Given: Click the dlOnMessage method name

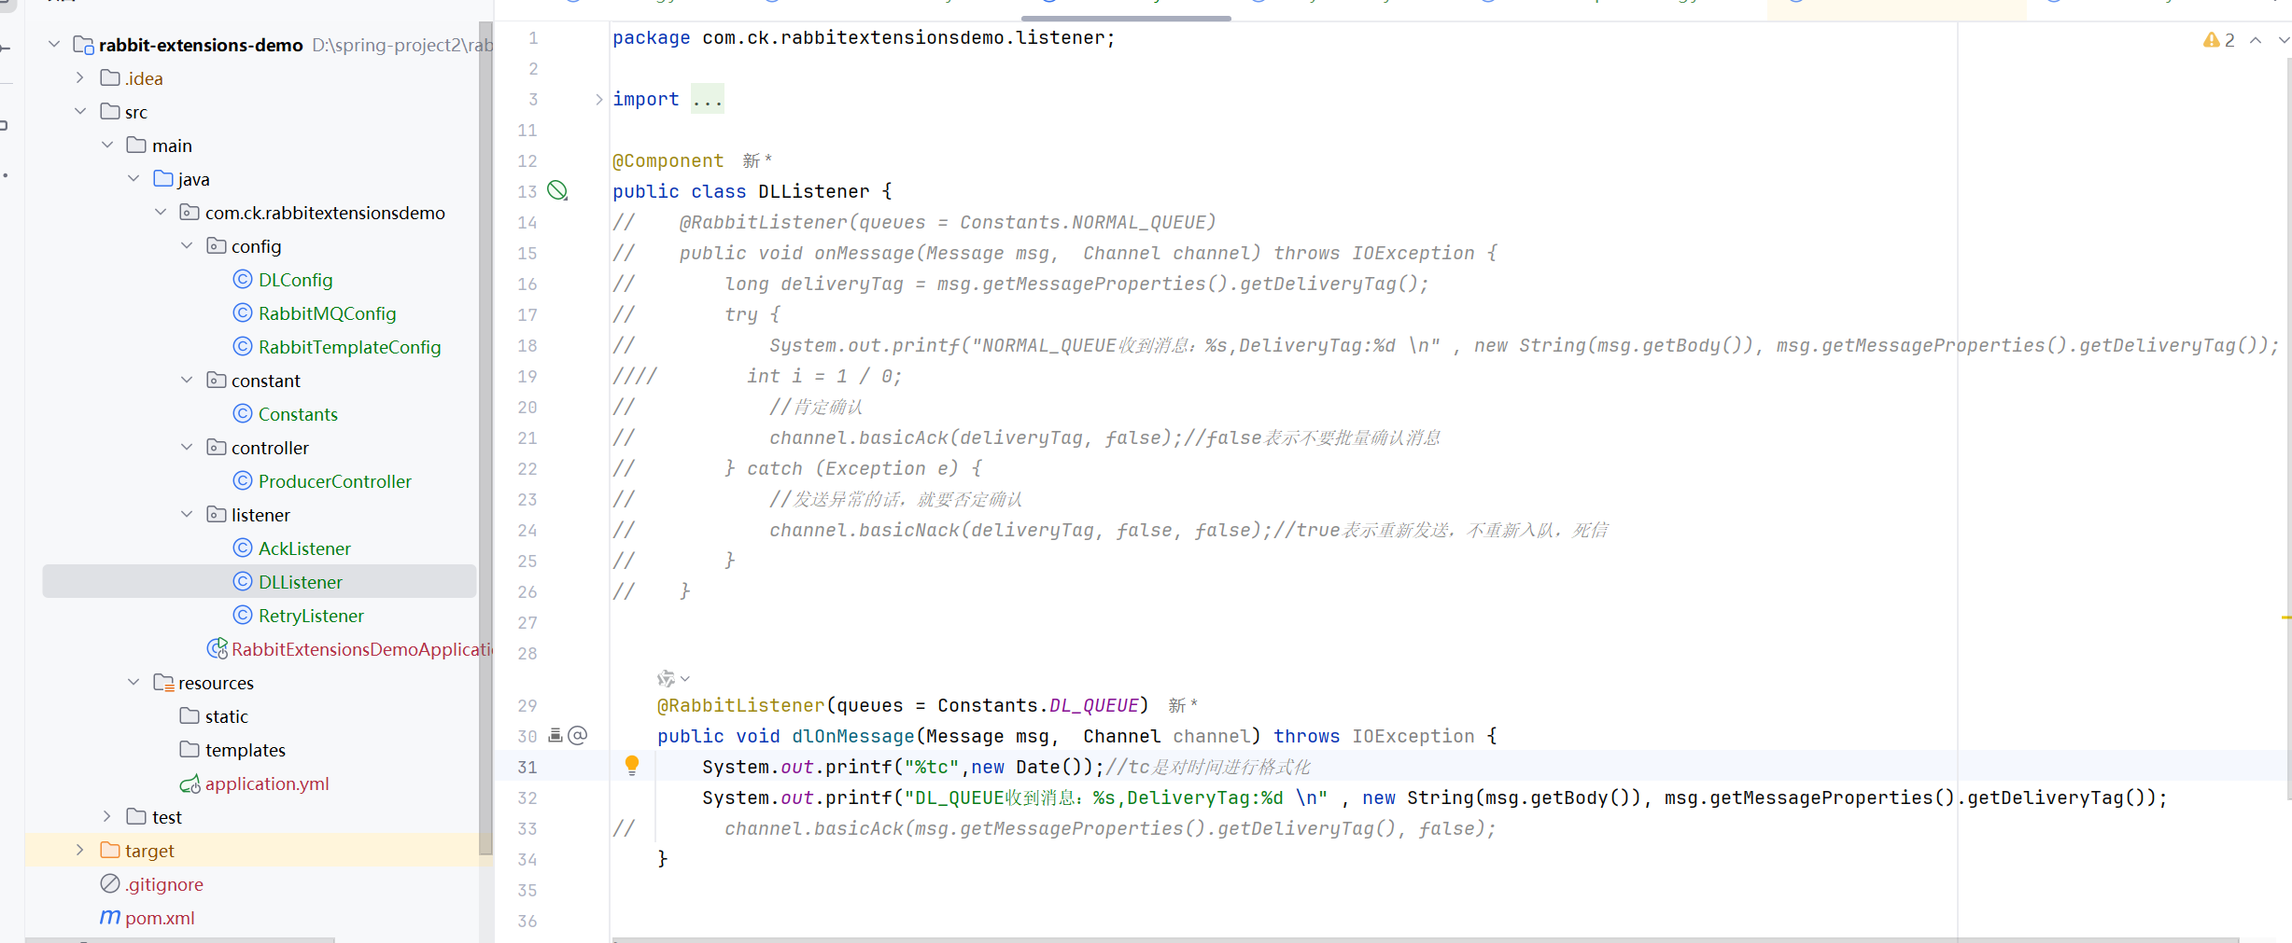Looking at the screenshot, I should [x=852, y=736].
